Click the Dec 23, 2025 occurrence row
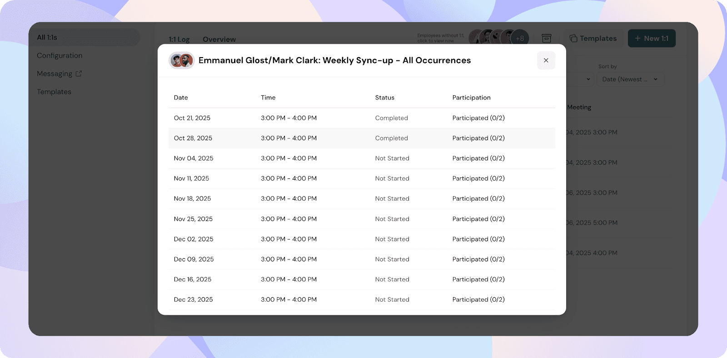 361,299
